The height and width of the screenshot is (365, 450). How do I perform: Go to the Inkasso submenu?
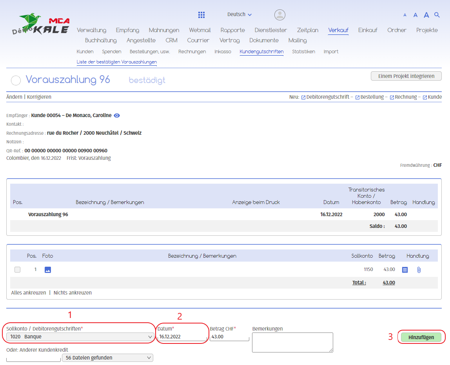point(223,52)
